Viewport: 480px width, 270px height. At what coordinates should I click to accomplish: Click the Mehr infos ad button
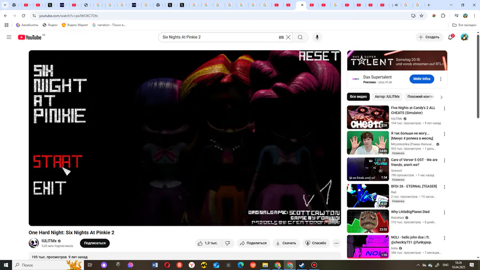[421, 79]
